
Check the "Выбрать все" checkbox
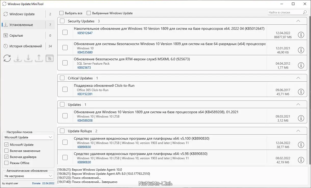(x=61, y=13)
